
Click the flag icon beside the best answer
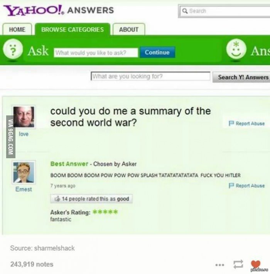coord(231,185)
